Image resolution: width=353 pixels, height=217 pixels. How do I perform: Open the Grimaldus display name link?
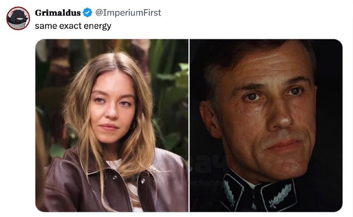(57, 13)
